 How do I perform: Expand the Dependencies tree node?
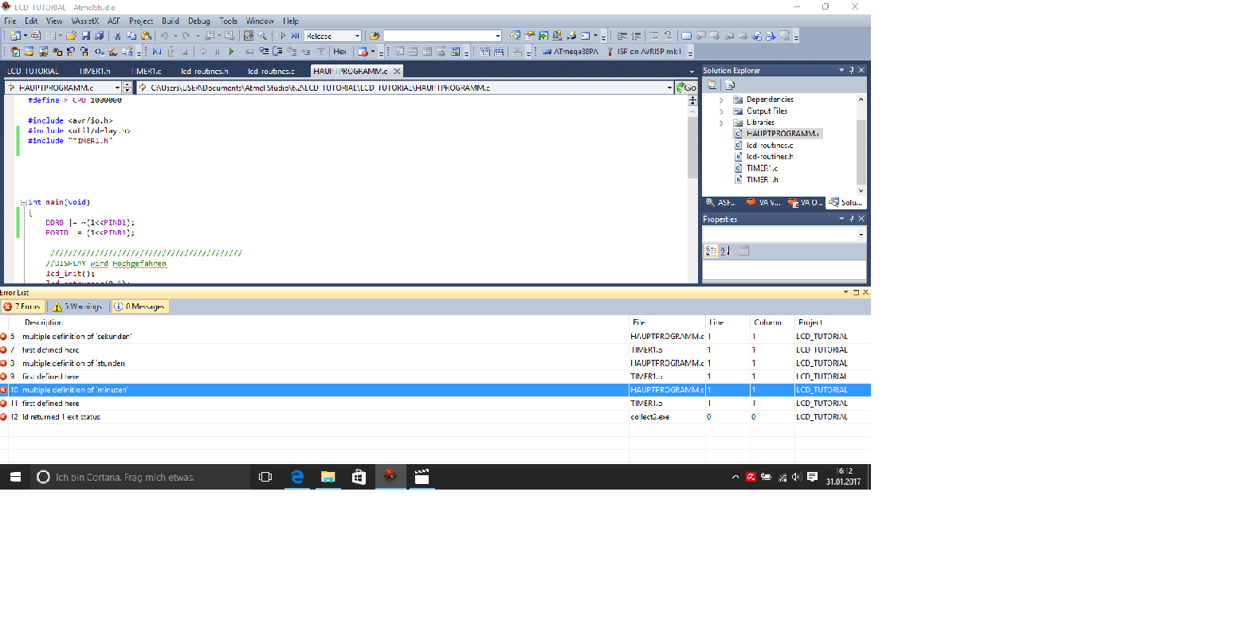click(x=721, y=100)
